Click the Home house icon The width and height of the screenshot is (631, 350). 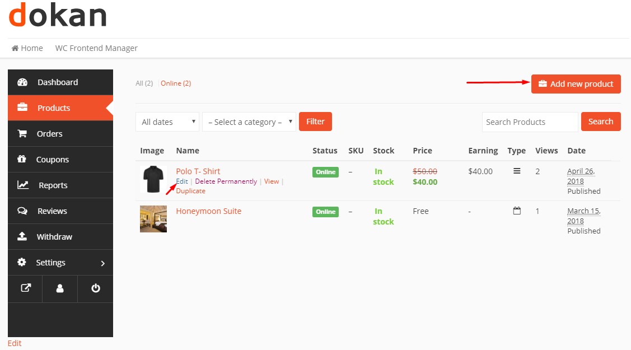point(15,48)
